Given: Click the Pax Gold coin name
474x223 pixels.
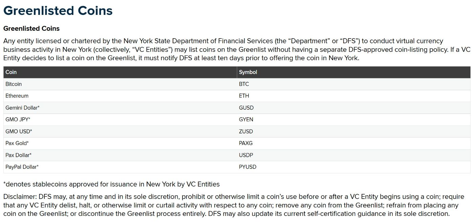Looking at the screenshot, I should tap(17, 143).
